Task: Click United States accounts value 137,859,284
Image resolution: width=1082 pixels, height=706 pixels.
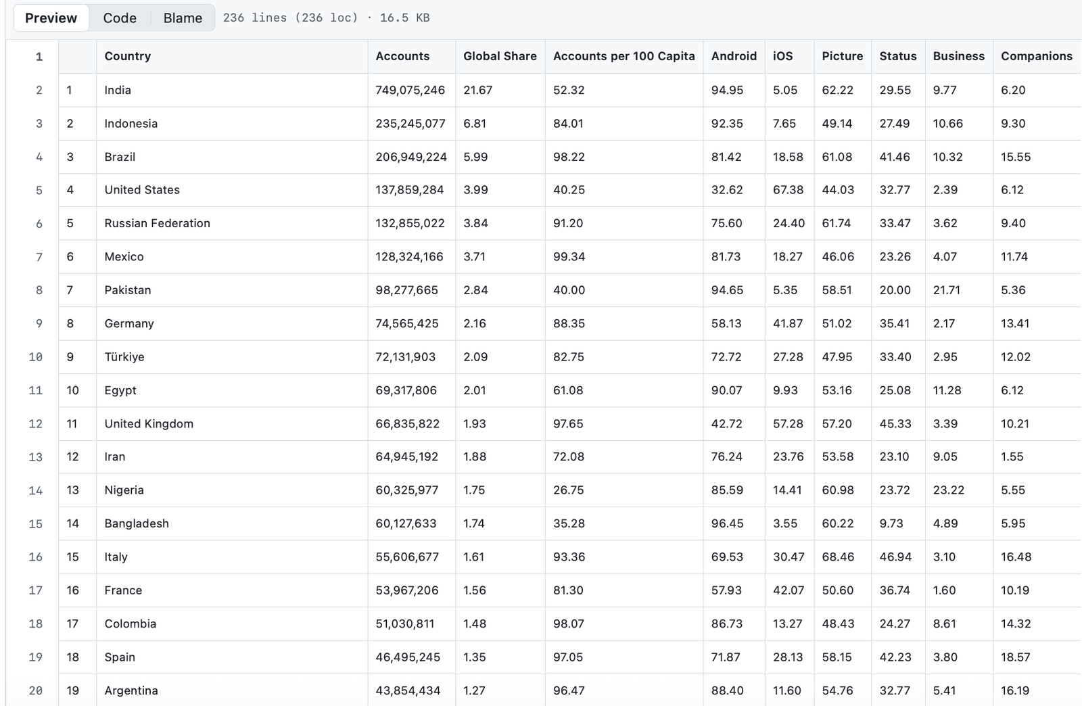Action: (409, 190)
